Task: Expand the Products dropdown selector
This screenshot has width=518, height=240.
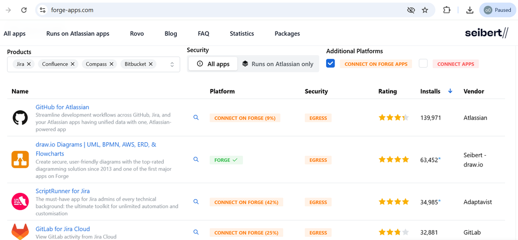Action: tap(172, 65)
